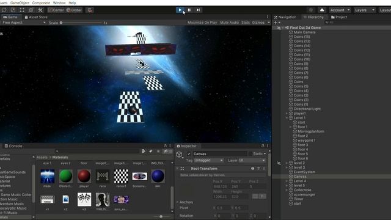391x220 pixels.
Task: Expand the player1 object in Hierarchy
Action: pos(287,114)
